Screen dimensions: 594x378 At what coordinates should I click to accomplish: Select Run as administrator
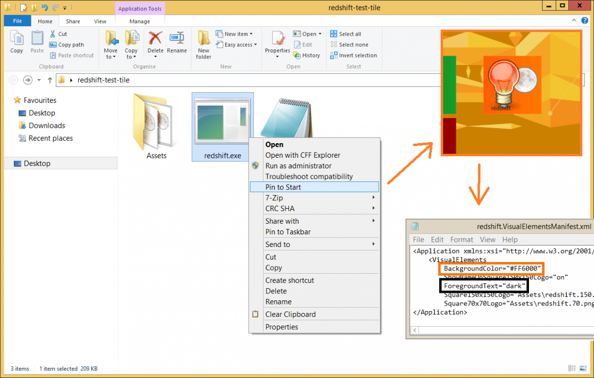[x=298, y=166]
